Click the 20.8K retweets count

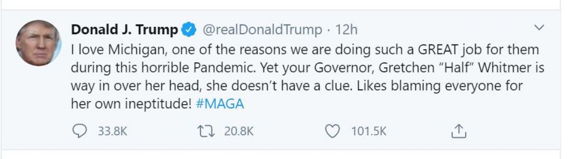pyautogui.click(x=239, y=131)
